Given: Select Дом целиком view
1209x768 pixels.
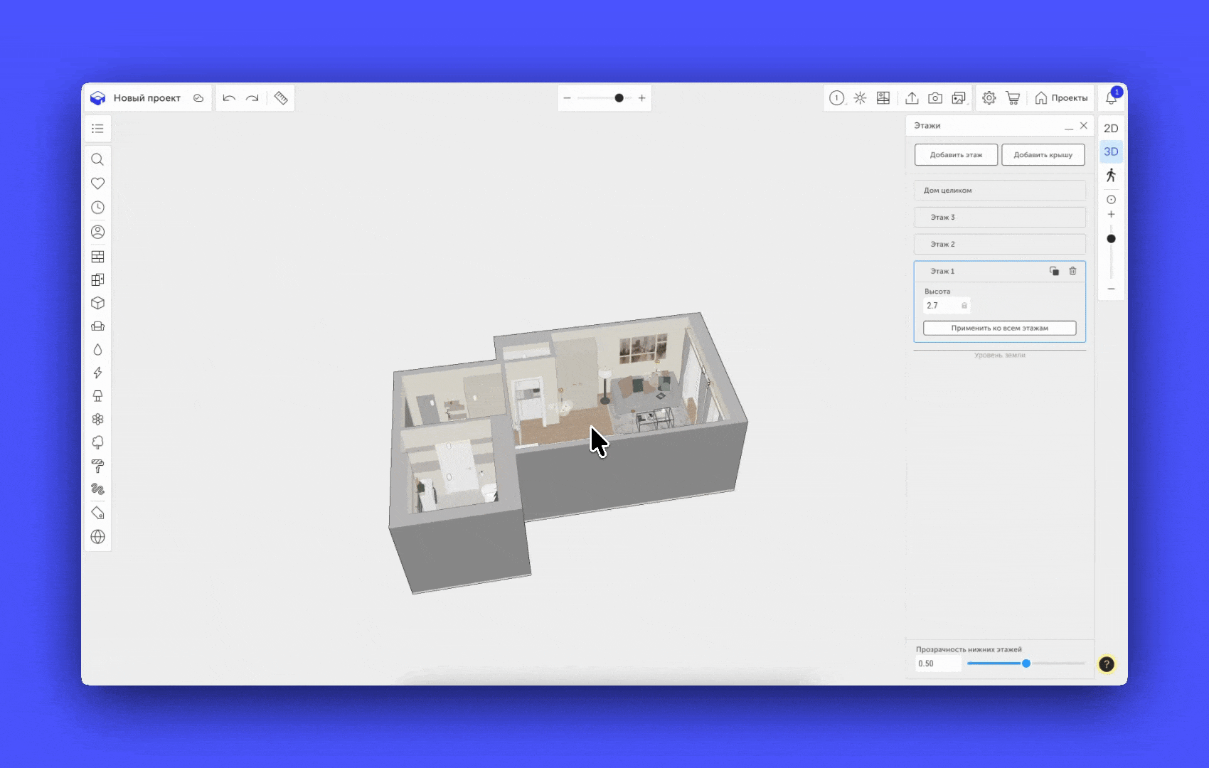Looking at the screenshot, I should 999,191.
